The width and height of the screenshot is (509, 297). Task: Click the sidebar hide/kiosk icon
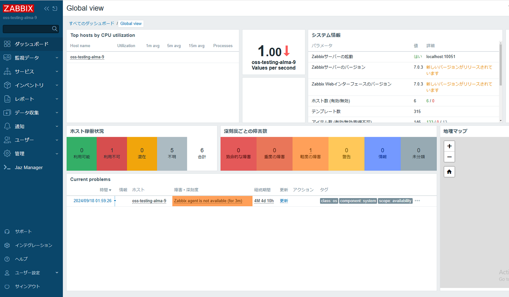click(55, 8)
